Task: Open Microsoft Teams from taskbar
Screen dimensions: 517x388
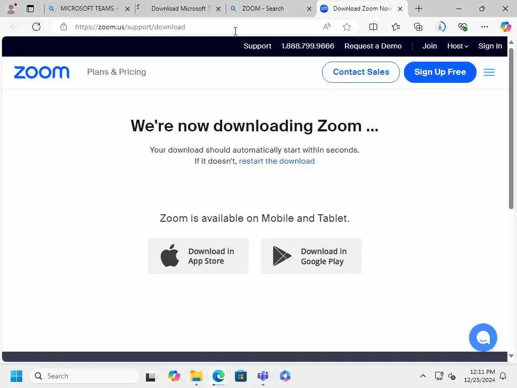Action: tap(263, 376)
